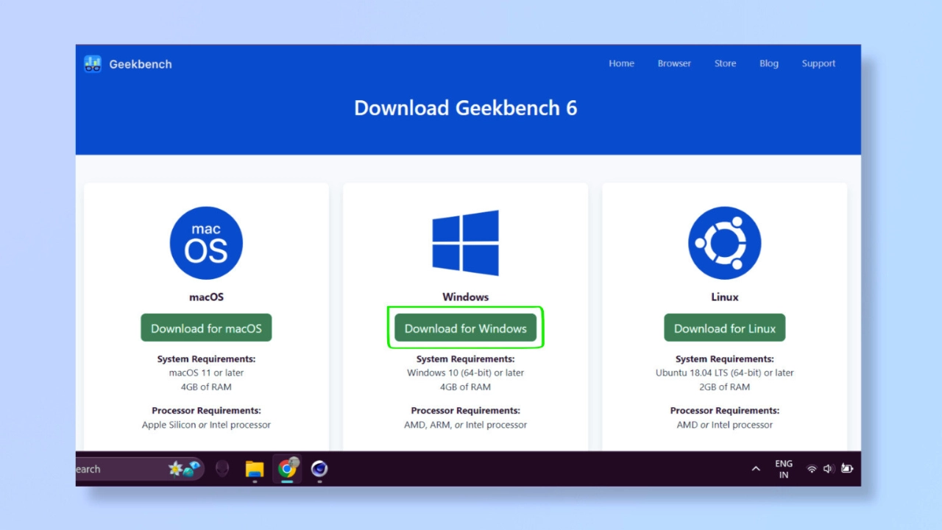Click the macOS circular logo
Image resolution: width=942 pixels, height=530 pixels.
pos(206,243)
